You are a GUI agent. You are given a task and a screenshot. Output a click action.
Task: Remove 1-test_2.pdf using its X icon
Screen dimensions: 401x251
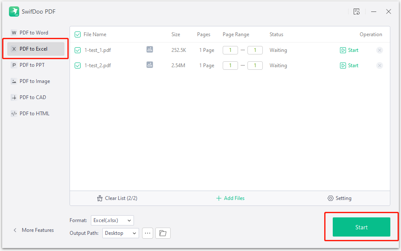(x=380, y=66)
